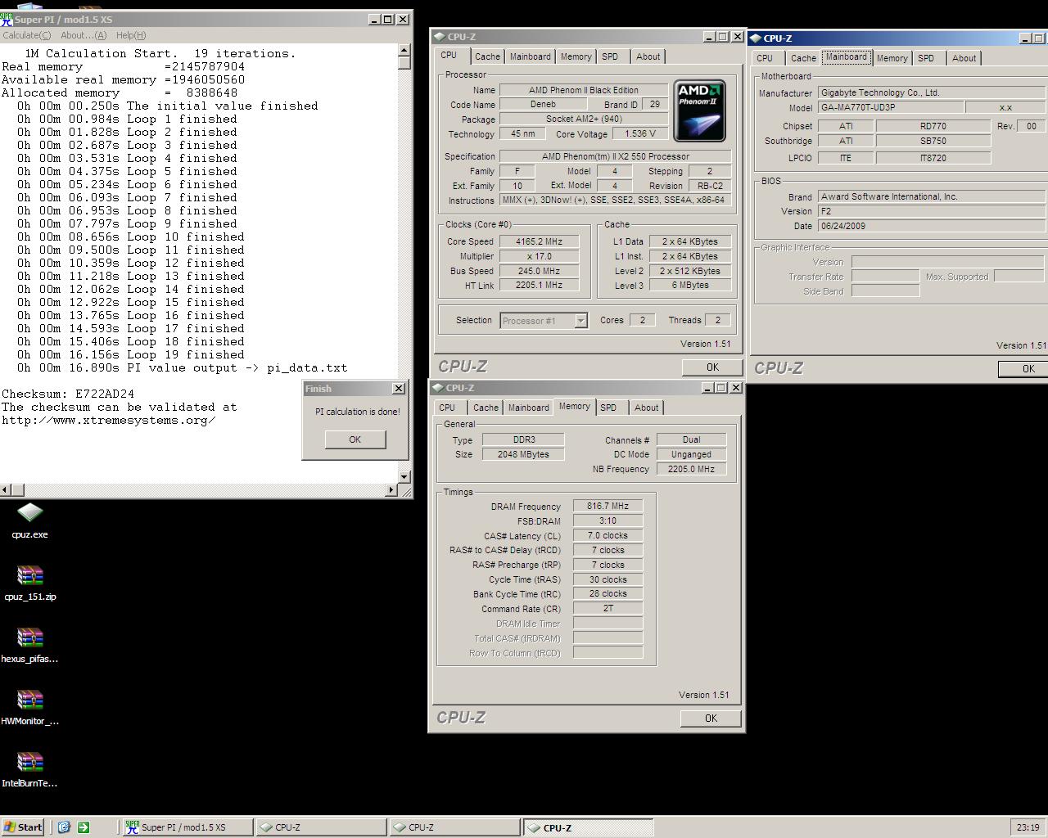Click the CAS# Latency 7.0 clocks field
Viewport: 1048px width, 838px height.
(608, 535)
